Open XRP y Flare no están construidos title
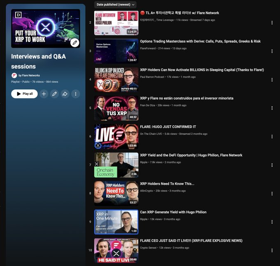The image size is (280, 266). click(187, 98)
